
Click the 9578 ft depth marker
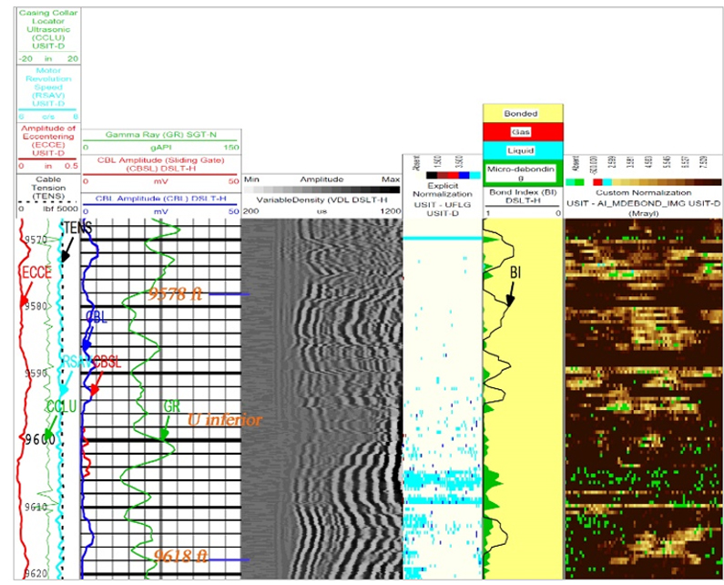click(180, 294)
